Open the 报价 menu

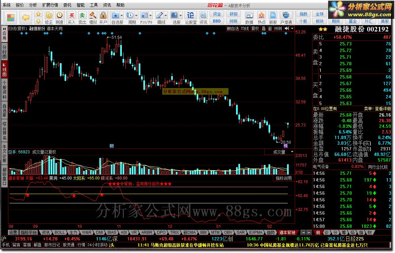20,5
